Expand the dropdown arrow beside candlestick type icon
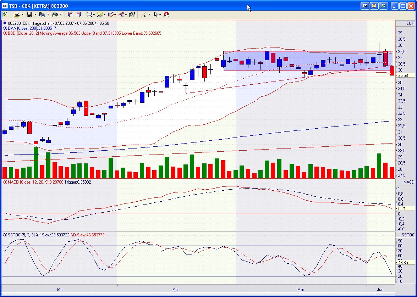Viewport: 417px width, 297px height. coord(115,15)
